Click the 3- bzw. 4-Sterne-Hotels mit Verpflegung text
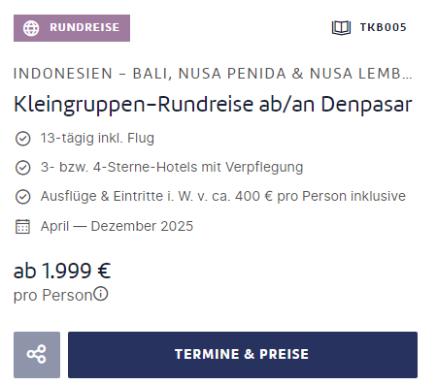 pyautogui.click(x=172, y=167)
